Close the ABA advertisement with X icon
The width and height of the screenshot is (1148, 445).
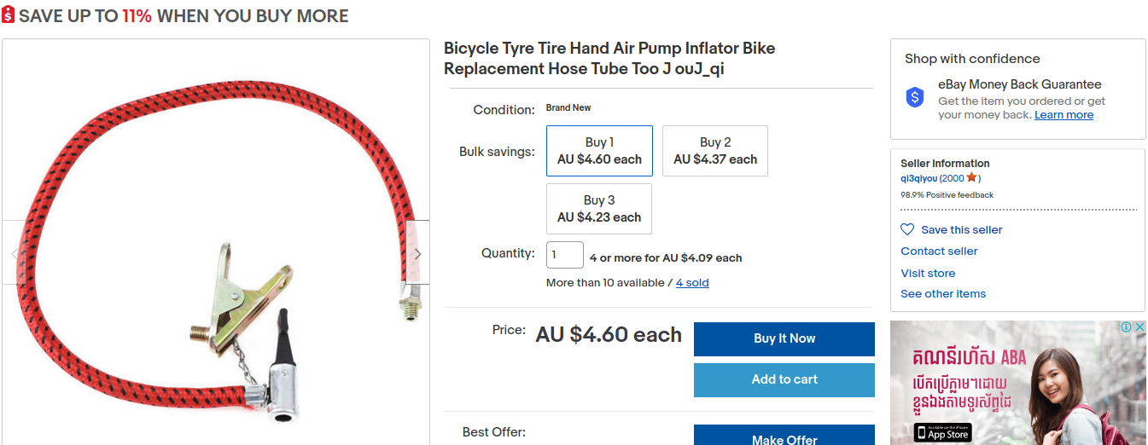[1139, 327]
